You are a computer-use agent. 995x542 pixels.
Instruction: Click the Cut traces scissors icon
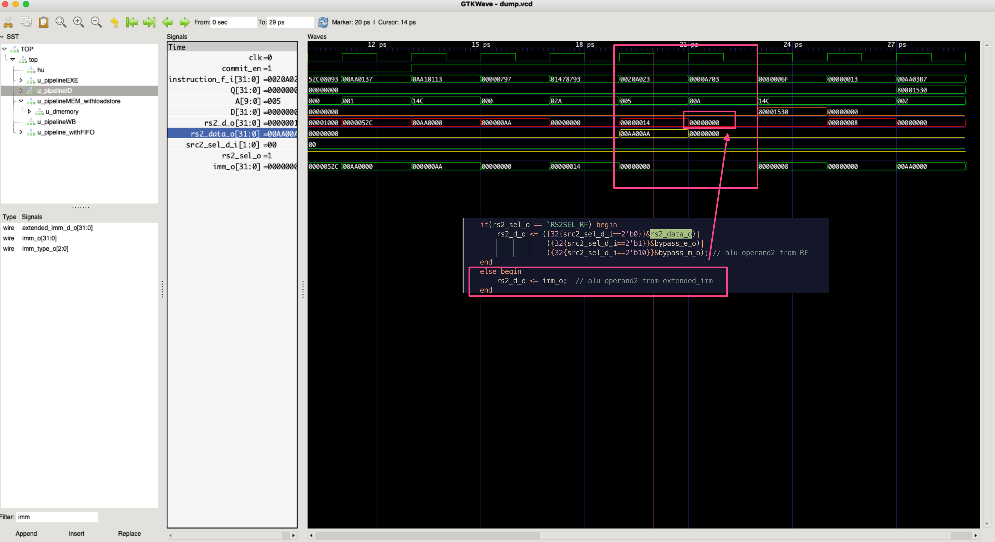(x=8, y=22)
